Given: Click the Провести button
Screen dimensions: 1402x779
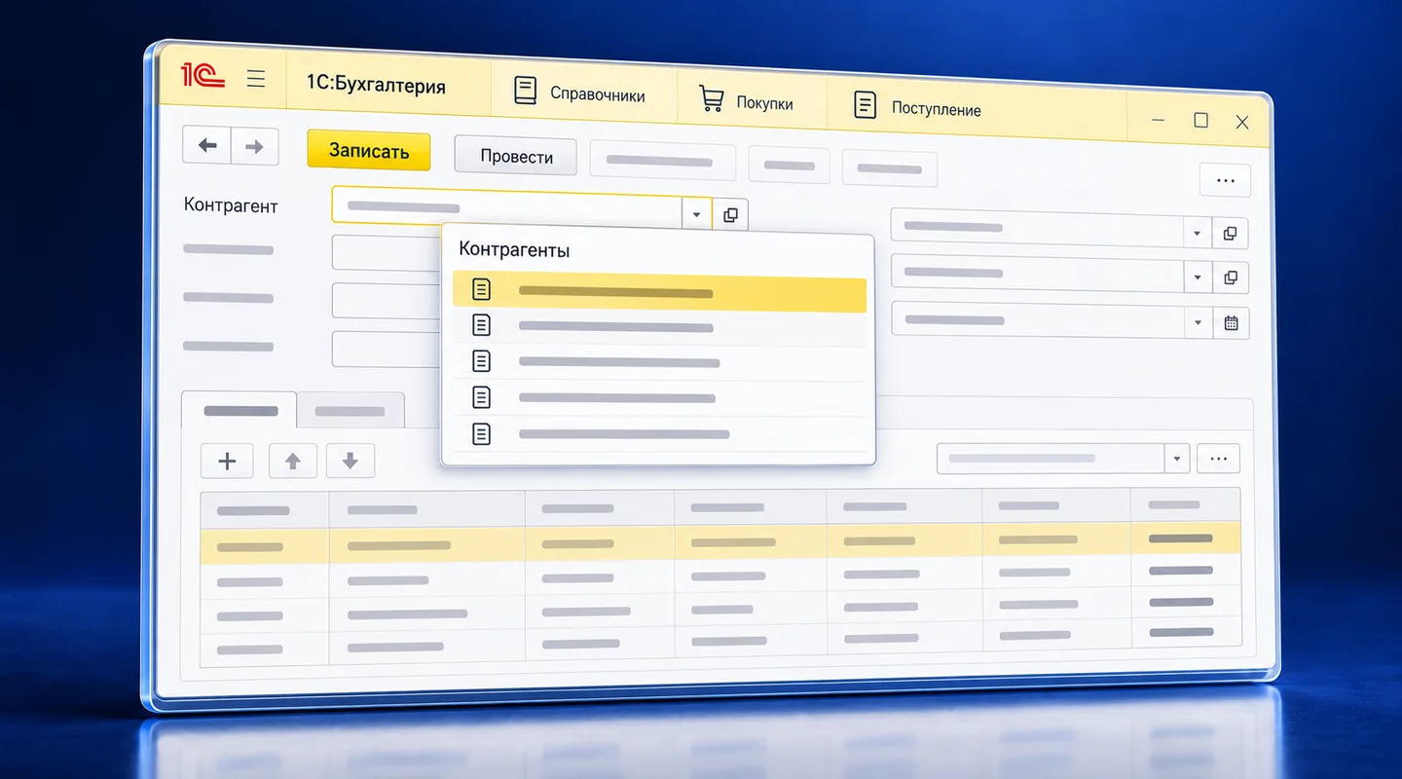Looking at the screenshot, I should [516, 157].
